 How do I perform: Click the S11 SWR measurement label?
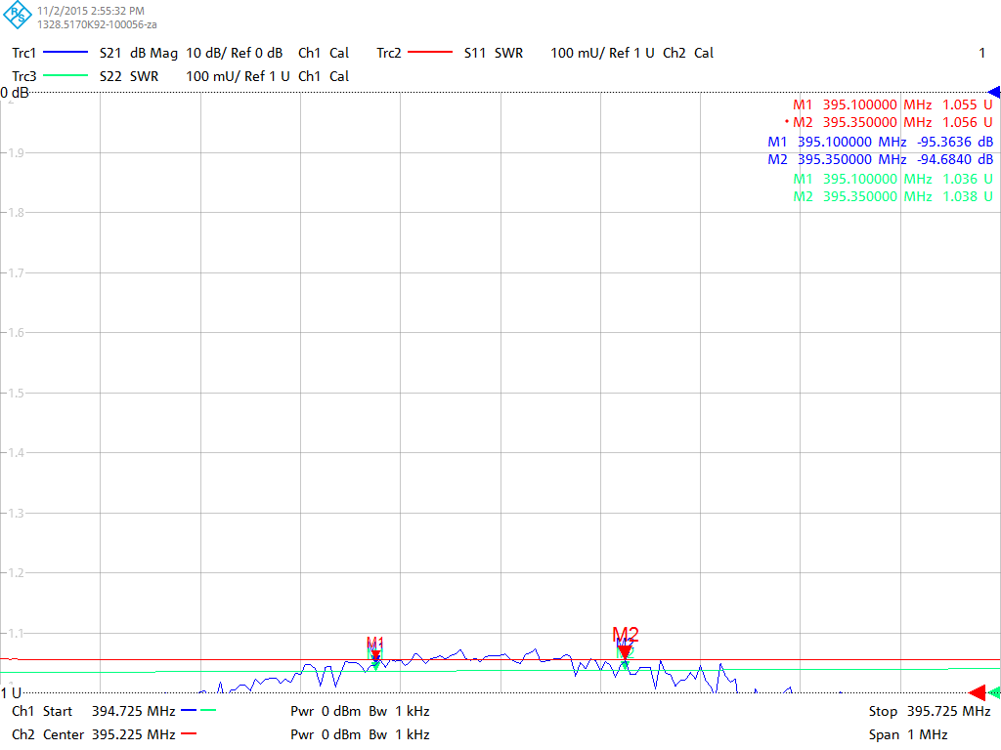(x=494, y=53)
